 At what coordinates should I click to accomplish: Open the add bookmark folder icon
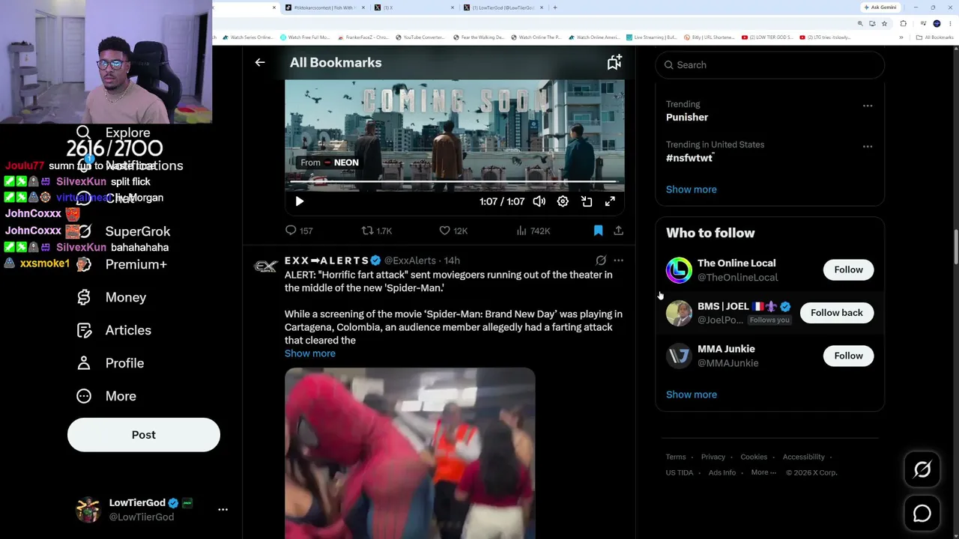click(614, 63)
